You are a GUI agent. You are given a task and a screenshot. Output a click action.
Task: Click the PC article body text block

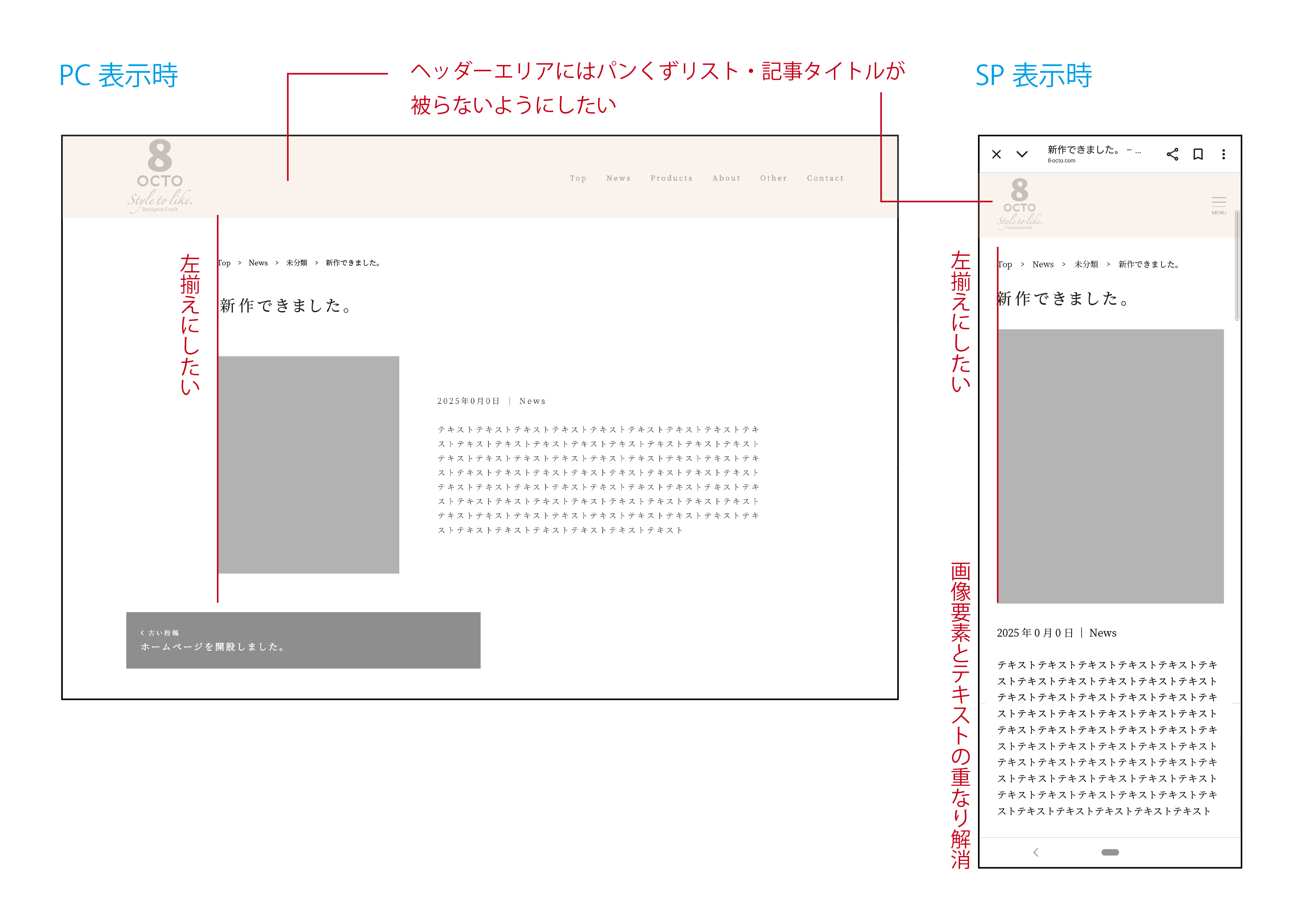598,480
